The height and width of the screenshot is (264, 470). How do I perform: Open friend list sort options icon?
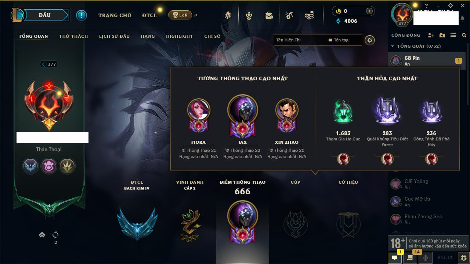[x=453, y=35]
